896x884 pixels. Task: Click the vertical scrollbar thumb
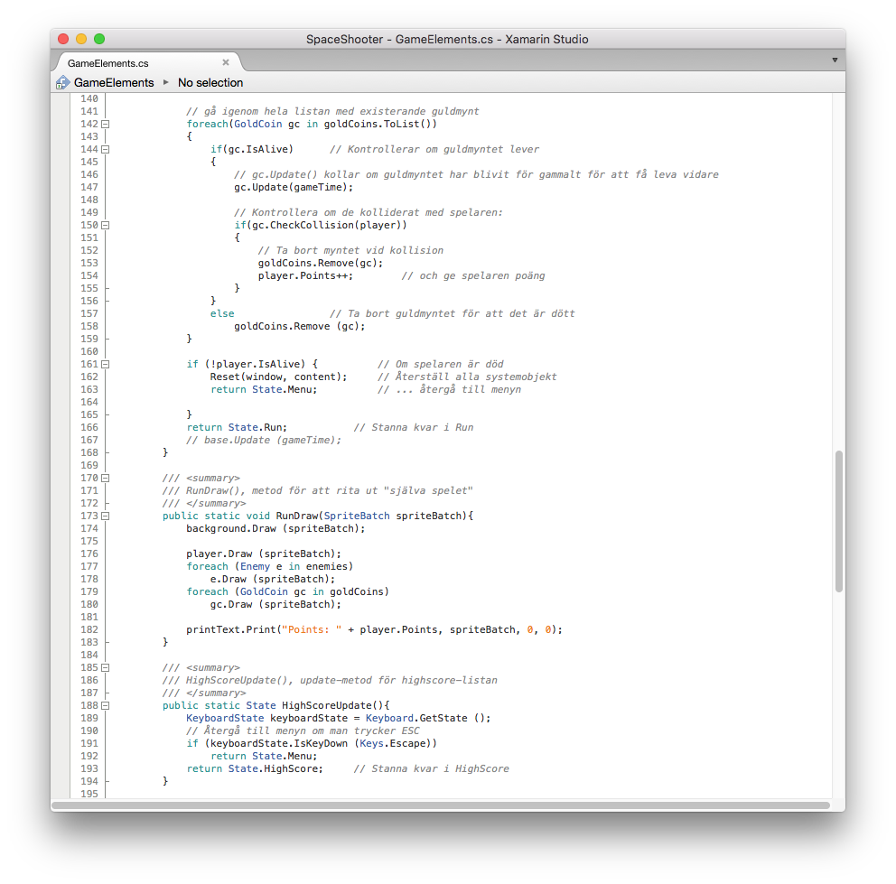839,521
